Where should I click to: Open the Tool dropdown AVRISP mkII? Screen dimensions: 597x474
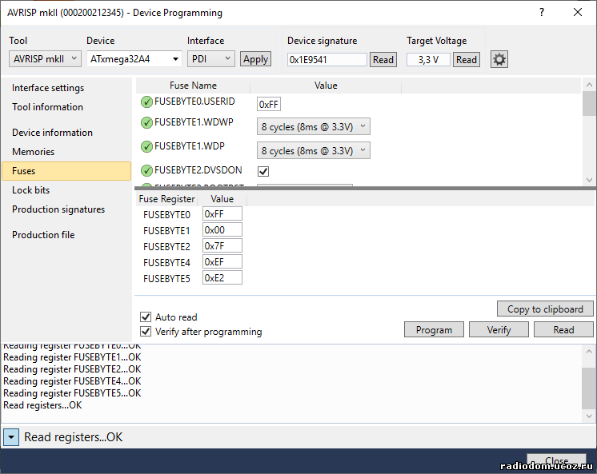click(45, 59)
